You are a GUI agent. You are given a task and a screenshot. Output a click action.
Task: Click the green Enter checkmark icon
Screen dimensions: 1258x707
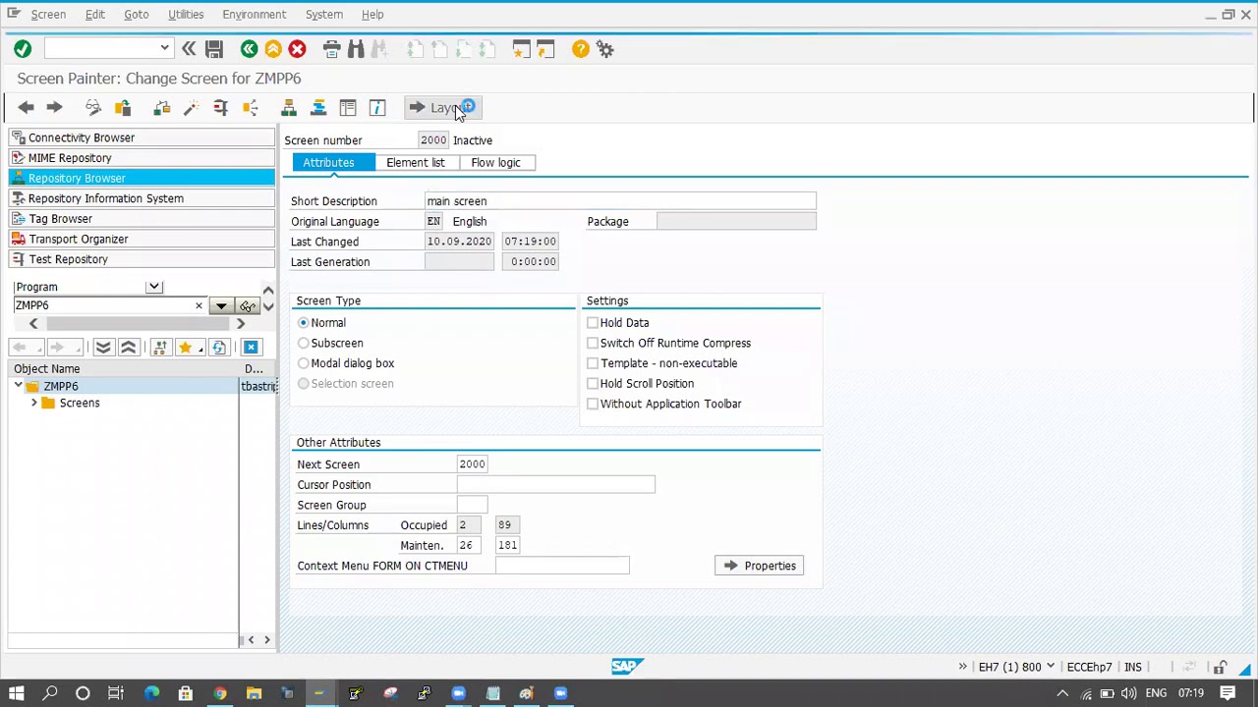click(x=23, y=49)
